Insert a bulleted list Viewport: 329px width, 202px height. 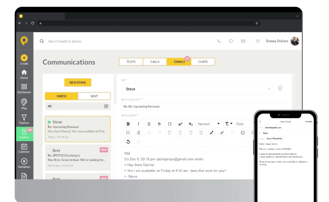128,133
